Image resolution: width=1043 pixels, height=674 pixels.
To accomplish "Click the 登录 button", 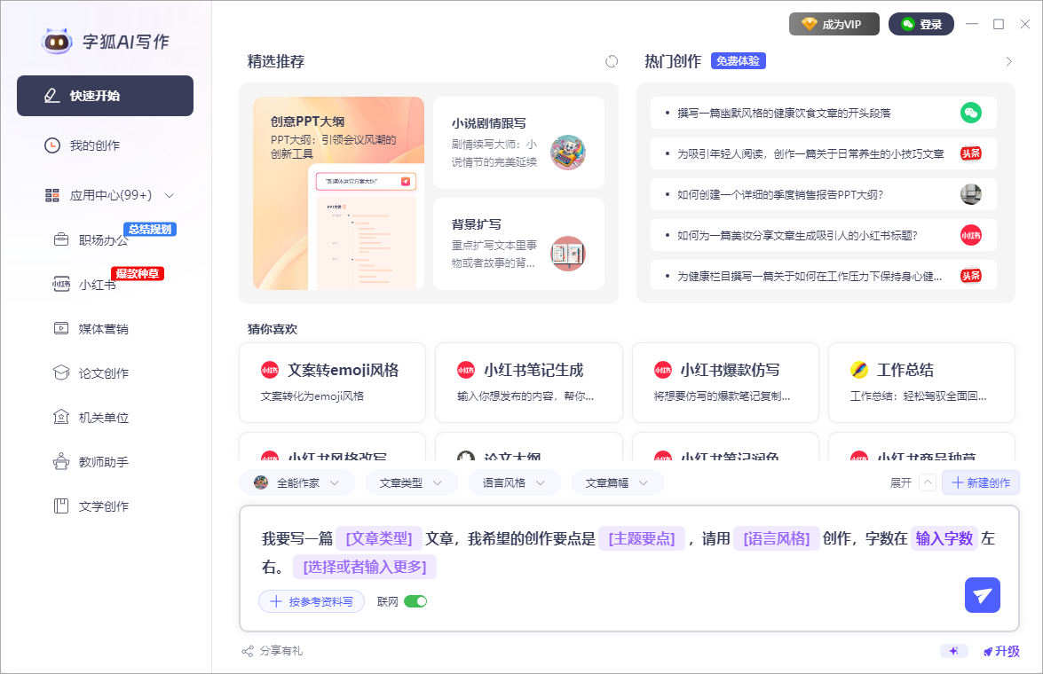I will coord(921,24).
